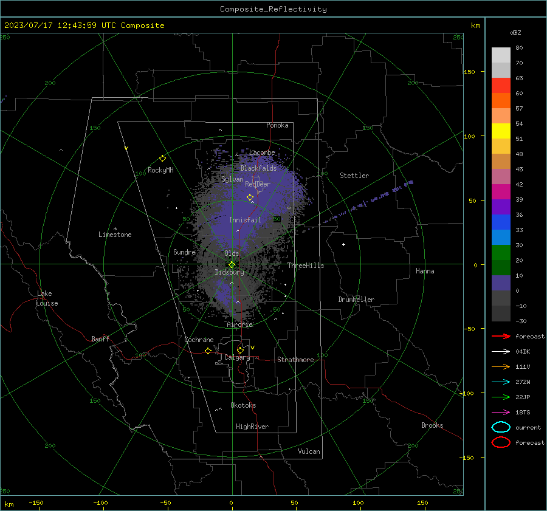Click the Strathmore label
This screenshot has width=547, height=511.
295,360
